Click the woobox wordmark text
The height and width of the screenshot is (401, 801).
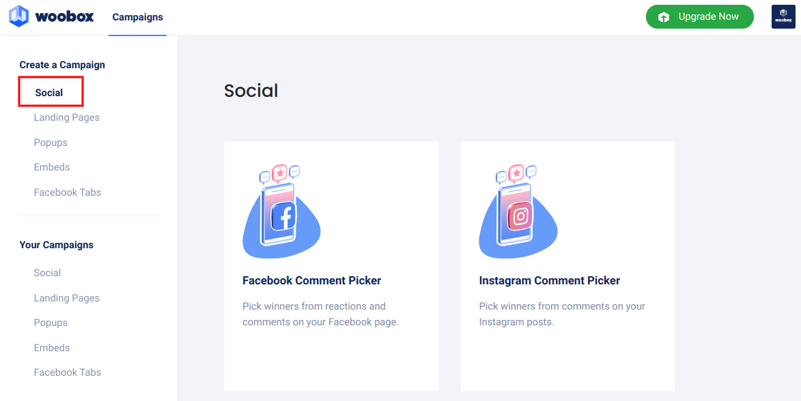[65, 16]
